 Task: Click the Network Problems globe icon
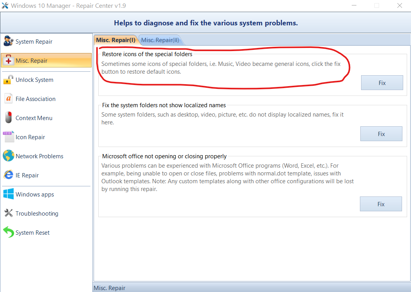click(9, 156)
